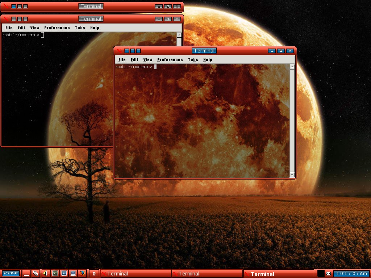Open Edit menu in background Terminal window
This screenshot has width=371, height=278.
pos(21,28)
